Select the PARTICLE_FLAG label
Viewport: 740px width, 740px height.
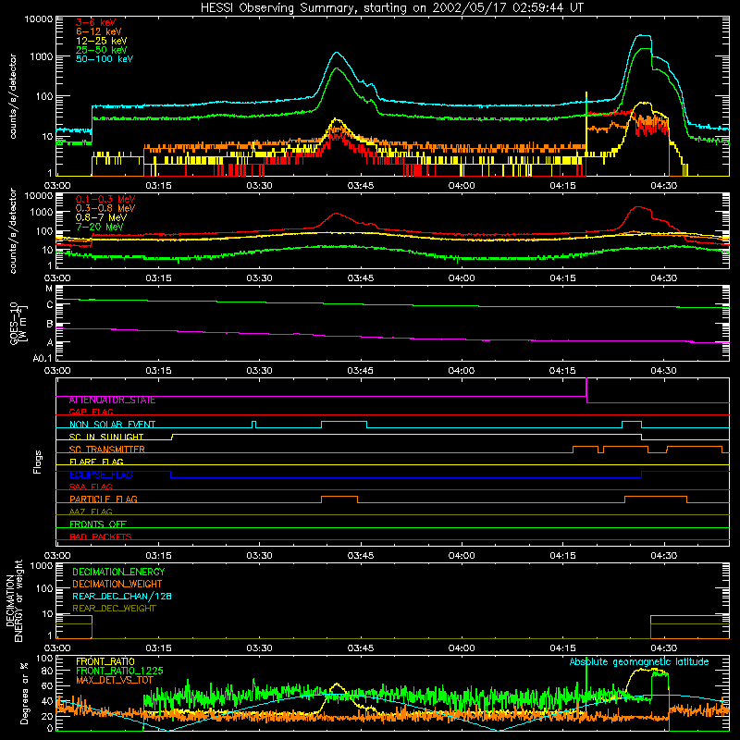point(104,499)
